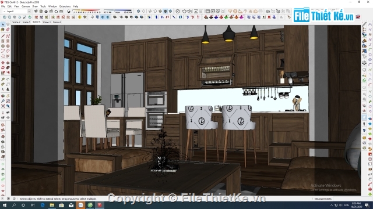373x209 pixels.
Task: Select the Rotate tool
Action: (x=3, y=68)
